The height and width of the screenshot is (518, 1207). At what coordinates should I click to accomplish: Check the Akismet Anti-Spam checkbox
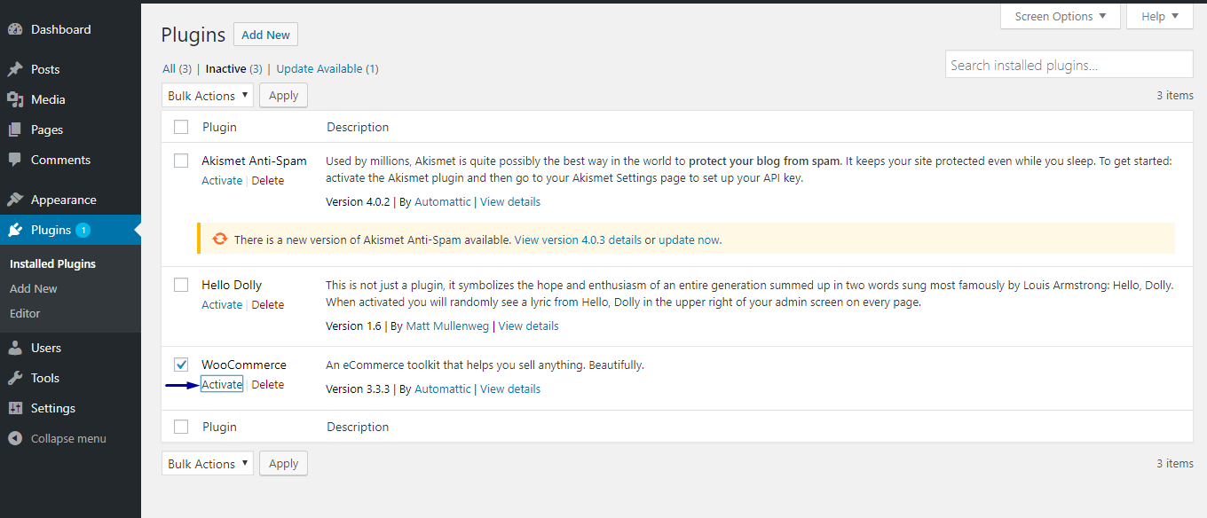(181, 161)
